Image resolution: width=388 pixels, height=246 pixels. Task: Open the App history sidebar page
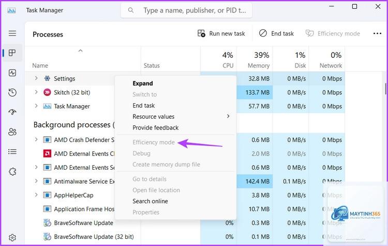(12, 92)
